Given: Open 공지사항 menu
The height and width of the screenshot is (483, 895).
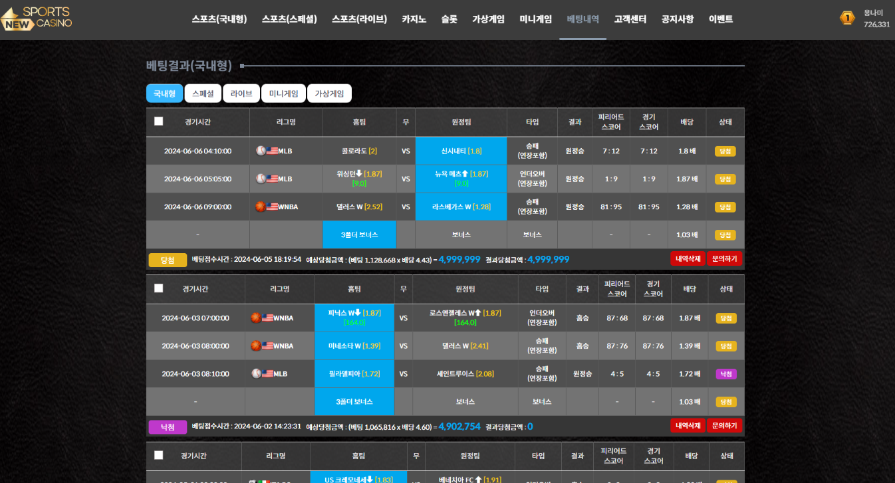Looking at the screenshot, I should 677,19.
